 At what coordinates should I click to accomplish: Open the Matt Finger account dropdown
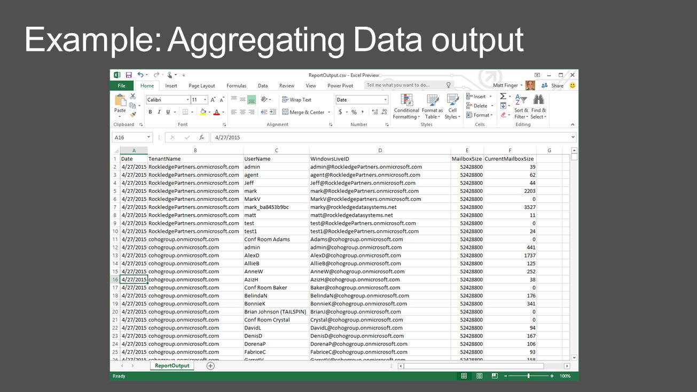(x=508, y=85)
